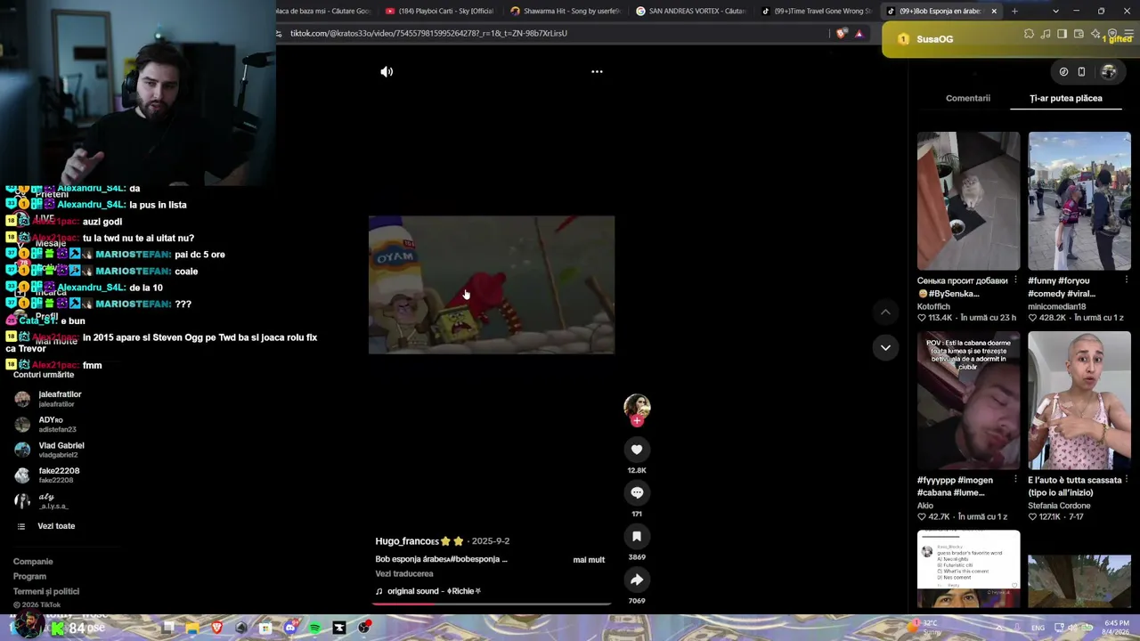Follow the creator with the red plus badge
The image size is (1140, 641).
click(637, 421)
